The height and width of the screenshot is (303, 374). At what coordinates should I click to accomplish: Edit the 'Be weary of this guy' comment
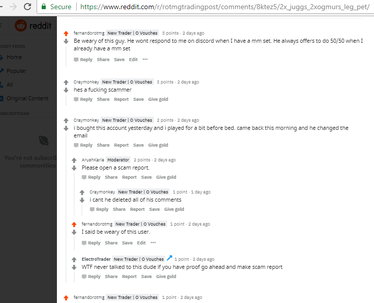[133, 60]
